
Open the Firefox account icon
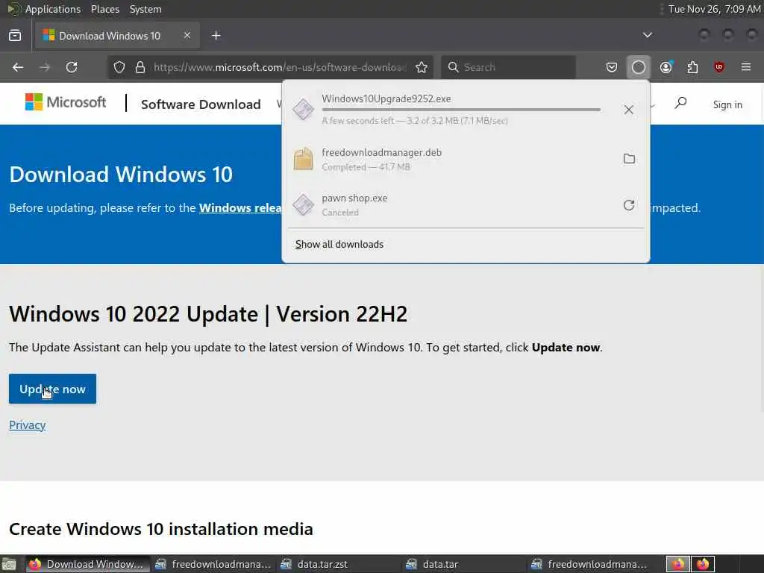point(666,67)
